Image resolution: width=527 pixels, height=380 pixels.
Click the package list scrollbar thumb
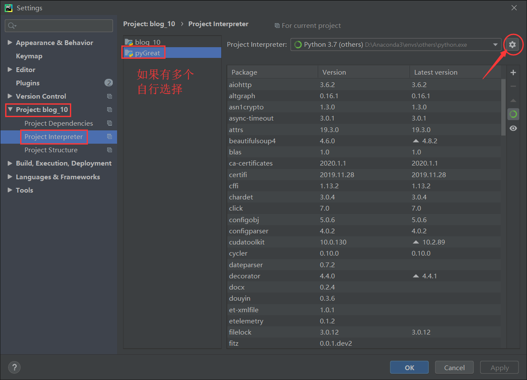503,107
